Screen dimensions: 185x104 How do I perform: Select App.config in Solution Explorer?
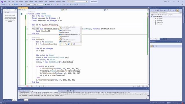click(x=160, y=22)
